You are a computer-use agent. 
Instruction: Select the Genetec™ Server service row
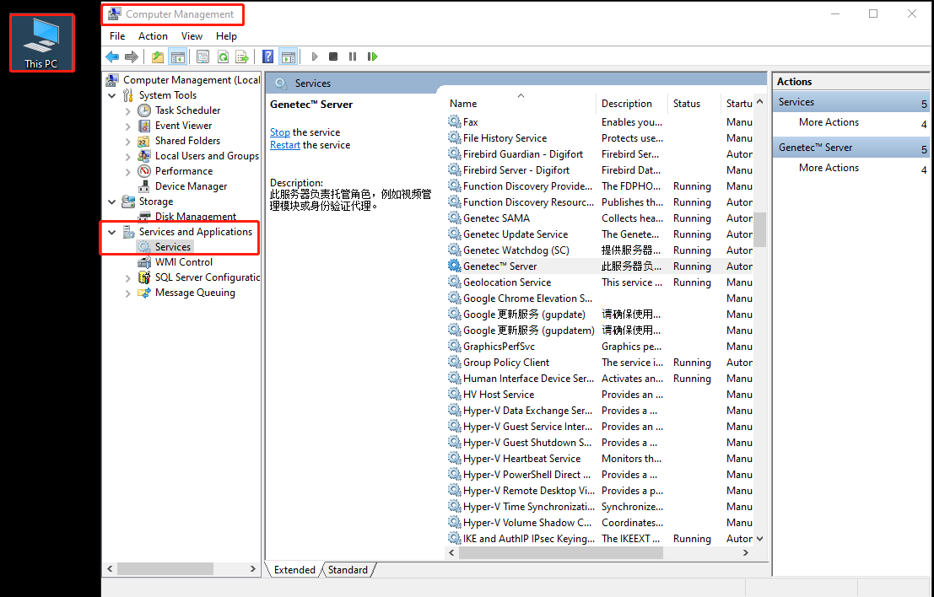(x=600, y=266)
